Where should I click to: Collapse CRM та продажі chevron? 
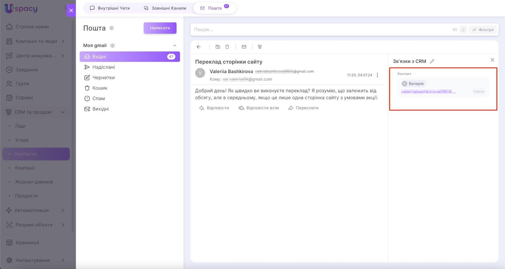[x=63, y=112]
